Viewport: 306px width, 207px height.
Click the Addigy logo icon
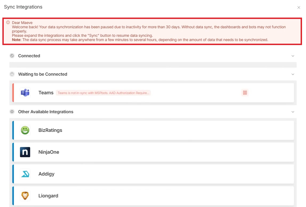click(25, 174)
